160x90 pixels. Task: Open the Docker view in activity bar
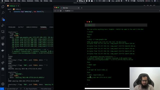coord(3,50)
